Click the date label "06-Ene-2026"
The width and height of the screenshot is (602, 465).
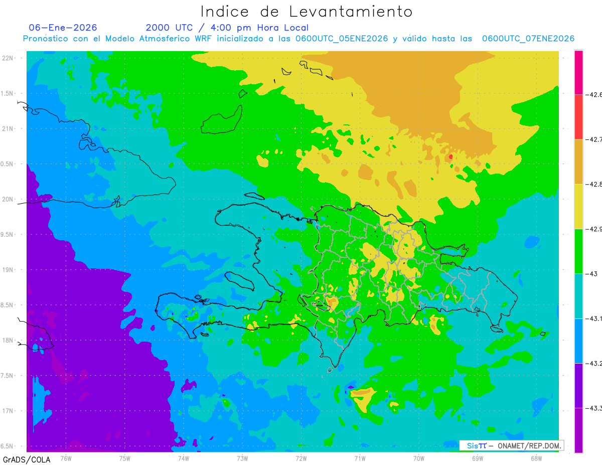[x=63, y=28]
